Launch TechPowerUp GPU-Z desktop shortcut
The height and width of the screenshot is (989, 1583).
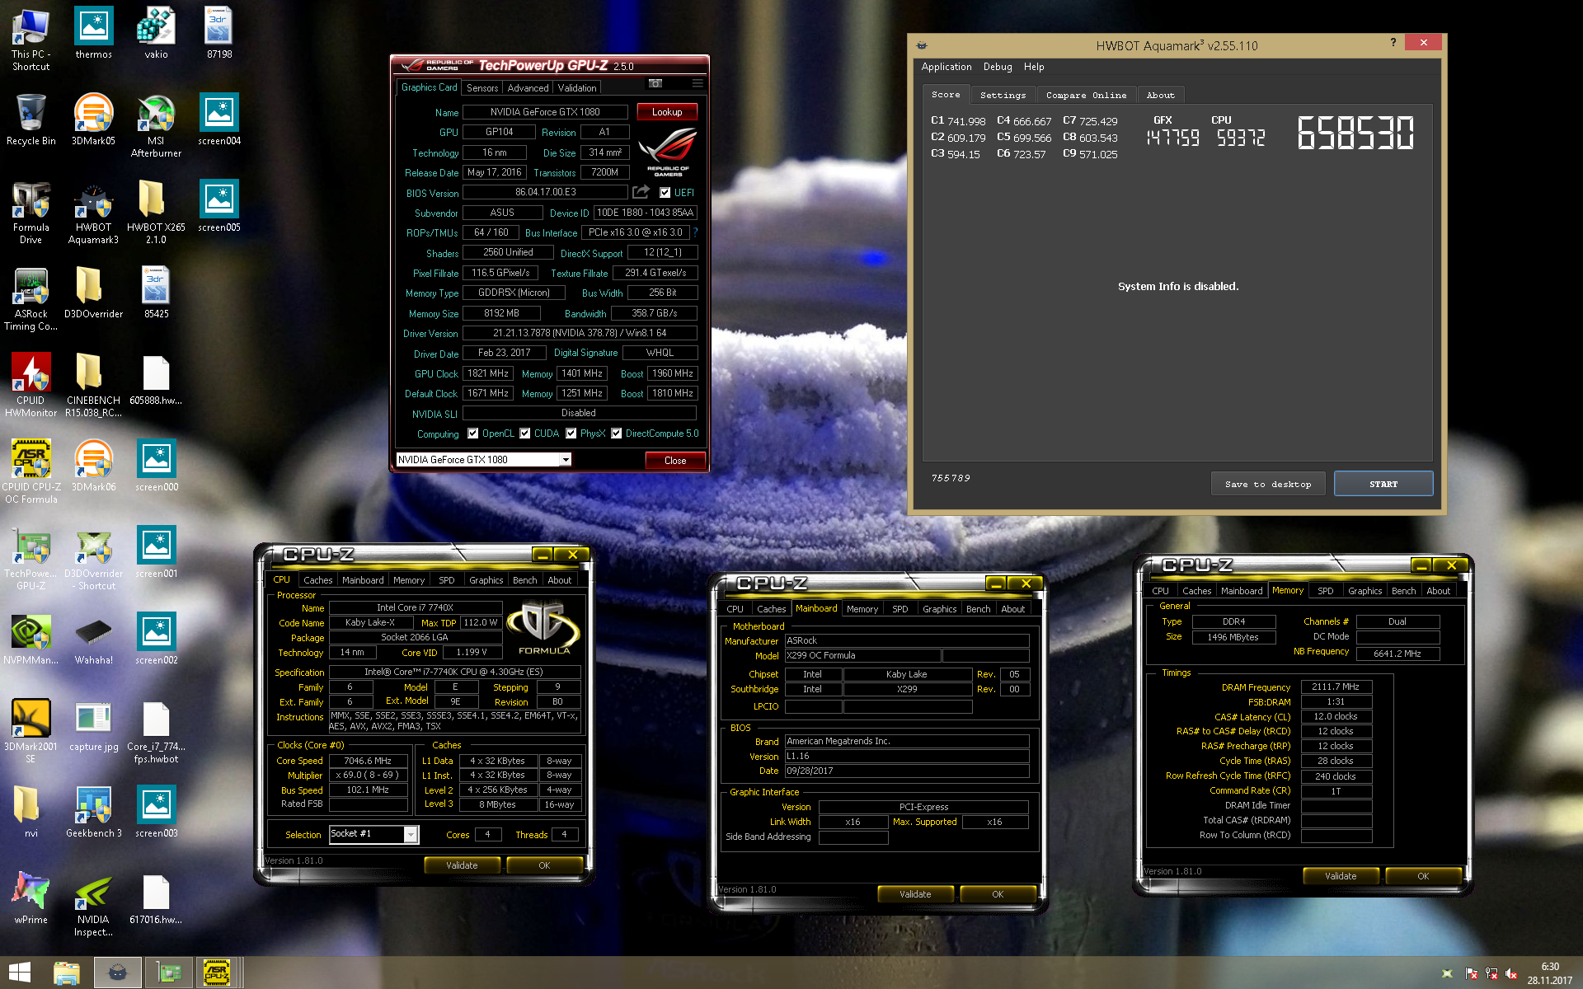click(x=31, y=558)
